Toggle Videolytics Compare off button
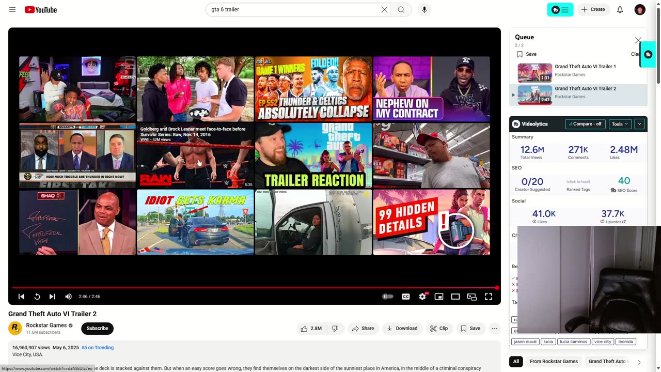Image resolution: width=661 pixels, height=372 pixels. pos(585,124)
